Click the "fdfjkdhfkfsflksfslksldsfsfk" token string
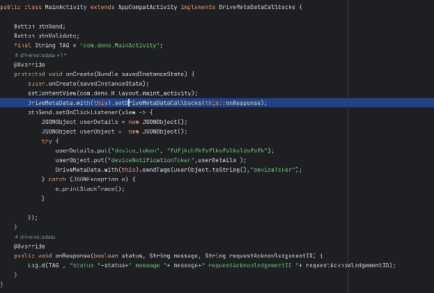 (x=217, y=150)
